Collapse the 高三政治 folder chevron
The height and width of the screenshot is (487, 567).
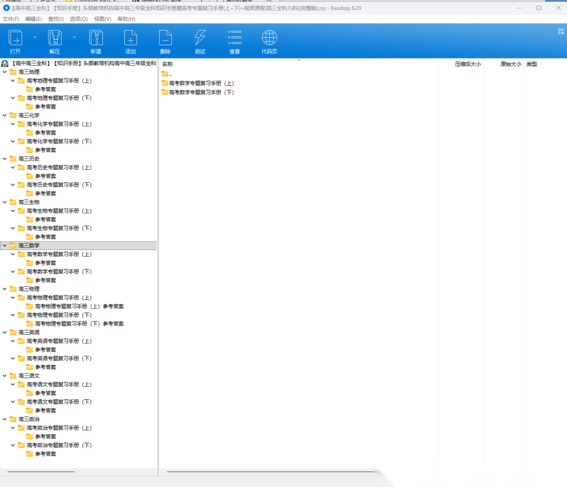(5, 419)
